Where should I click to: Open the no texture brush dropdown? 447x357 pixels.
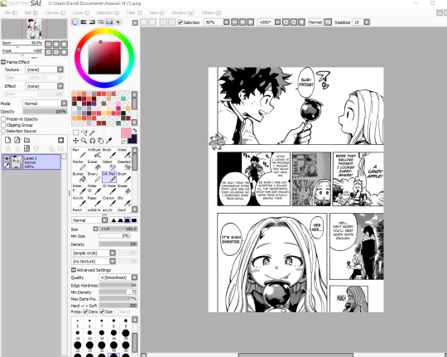[x=113, y=261]
